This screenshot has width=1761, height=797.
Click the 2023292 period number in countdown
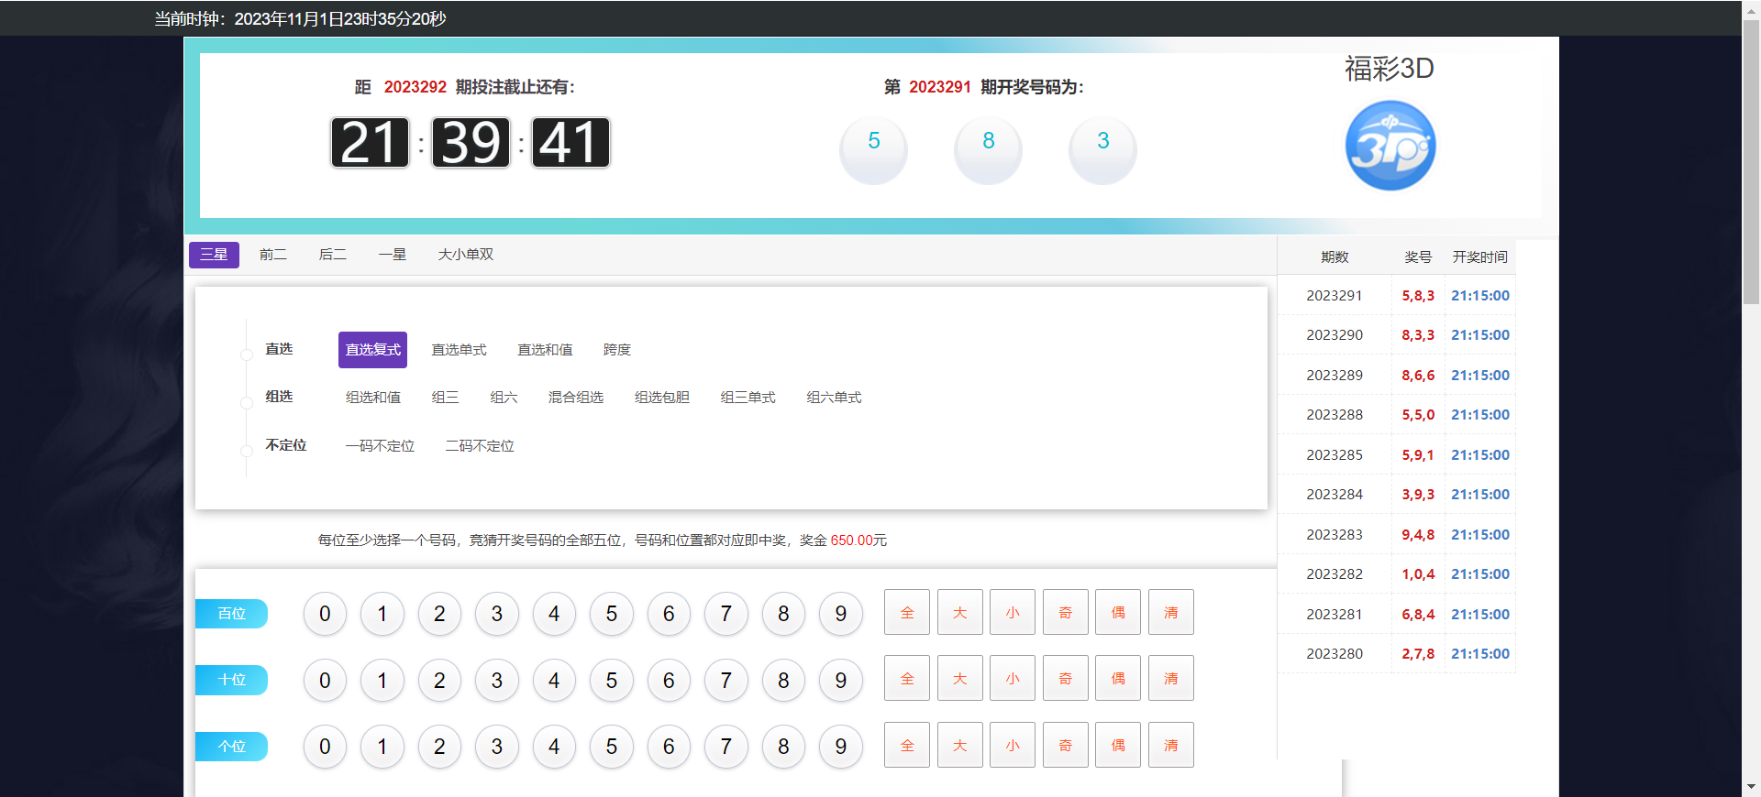(415, 87)
